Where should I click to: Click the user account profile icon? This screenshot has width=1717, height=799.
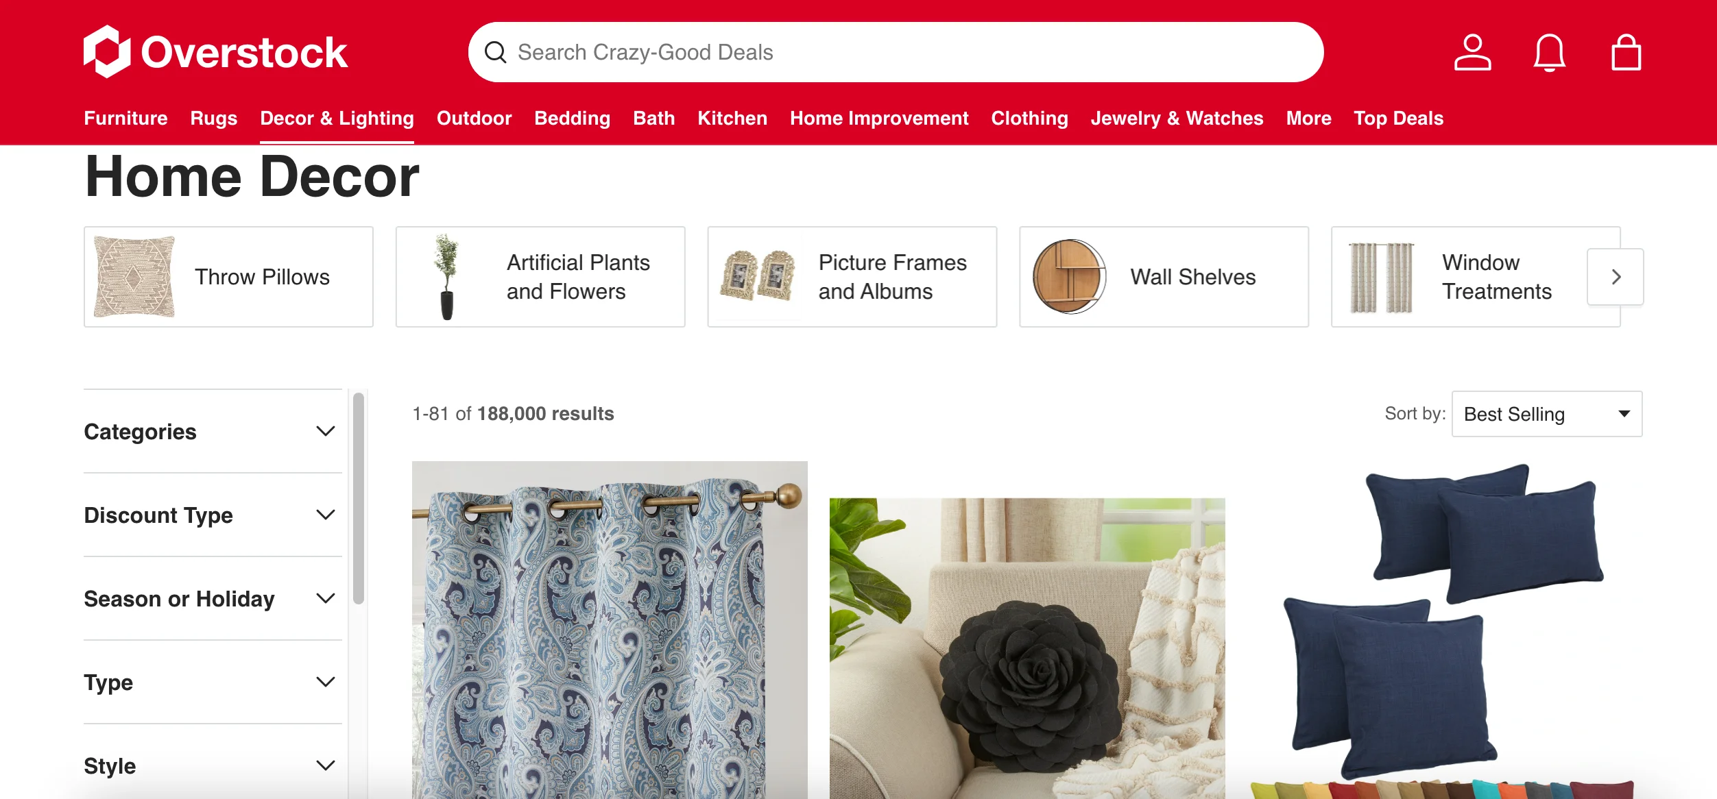point(1472,51)
